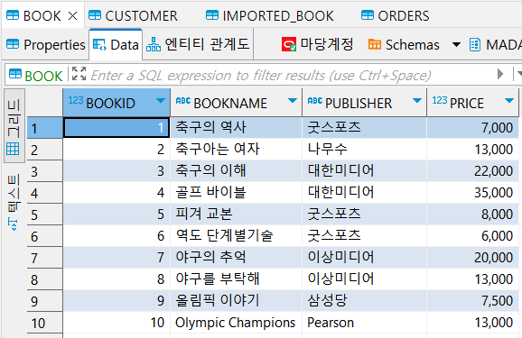Click the selected BOOKID cell in row 1
Screen dimensions: 522x338
pyautogui.click(x=117, y=128)
